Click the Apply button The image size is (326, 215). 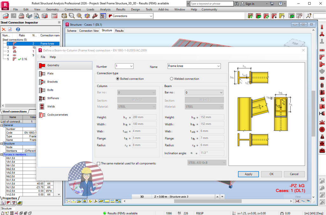pos(248,174)
